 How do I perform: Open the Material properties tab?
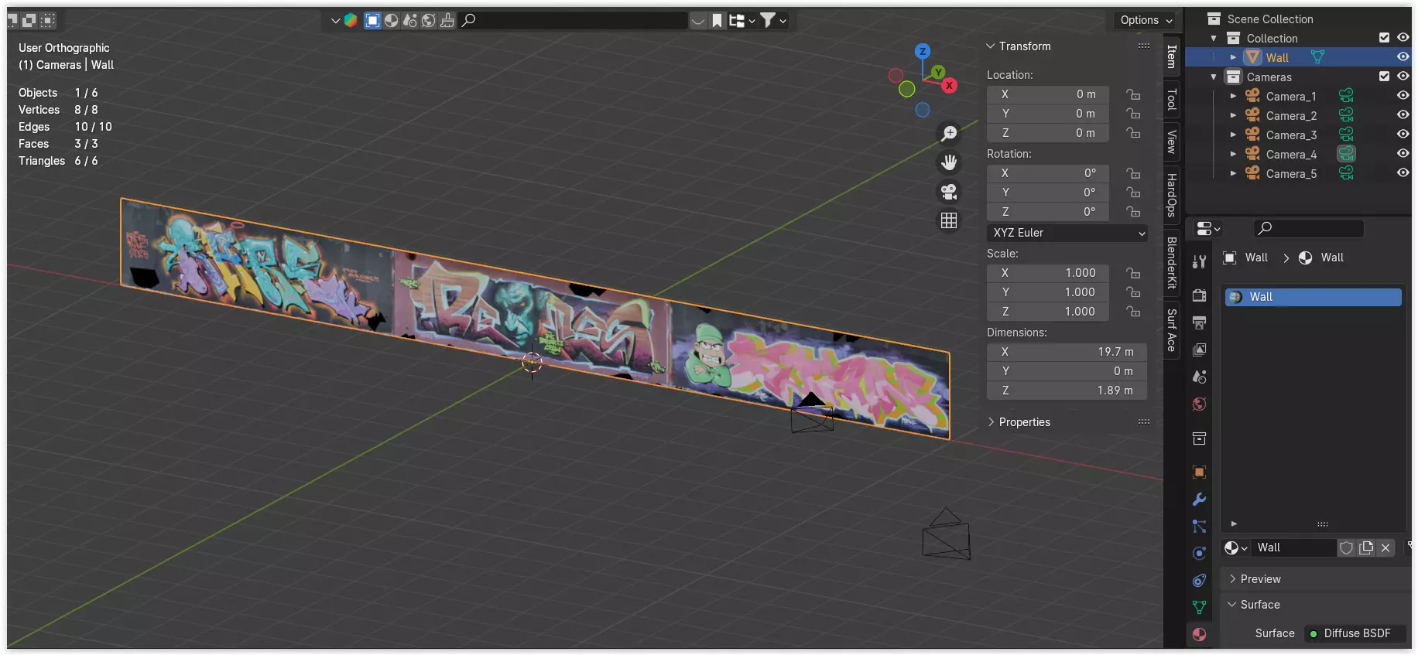pos(1199,635)
